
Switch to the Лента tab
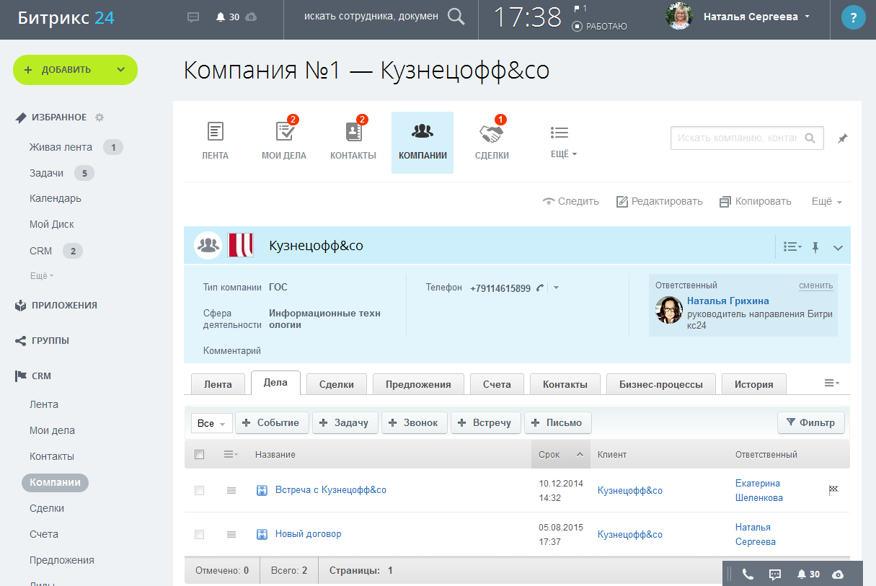(218, 384)
